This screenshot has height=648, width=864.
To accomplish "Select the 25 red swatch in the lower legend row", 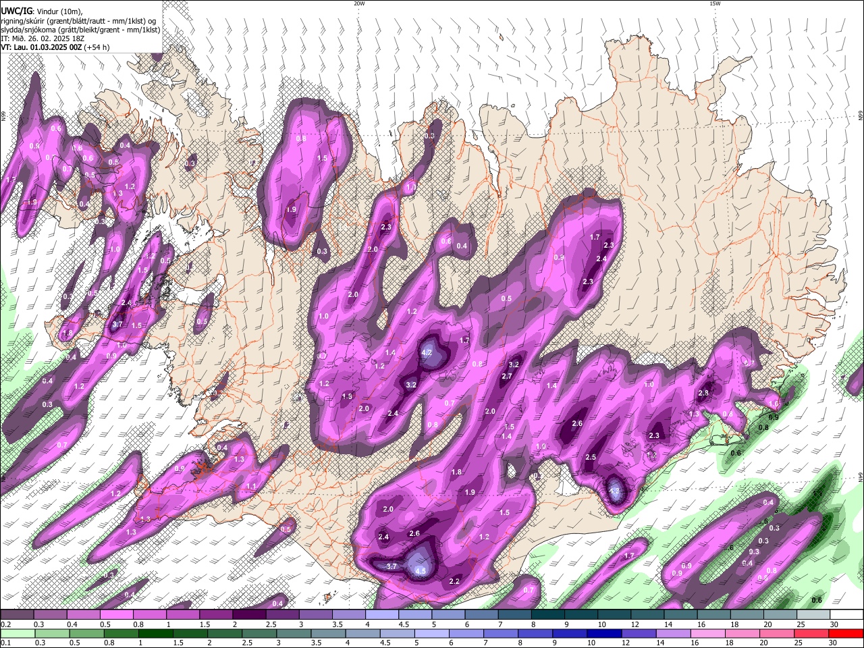I will (x=812, y=633).
